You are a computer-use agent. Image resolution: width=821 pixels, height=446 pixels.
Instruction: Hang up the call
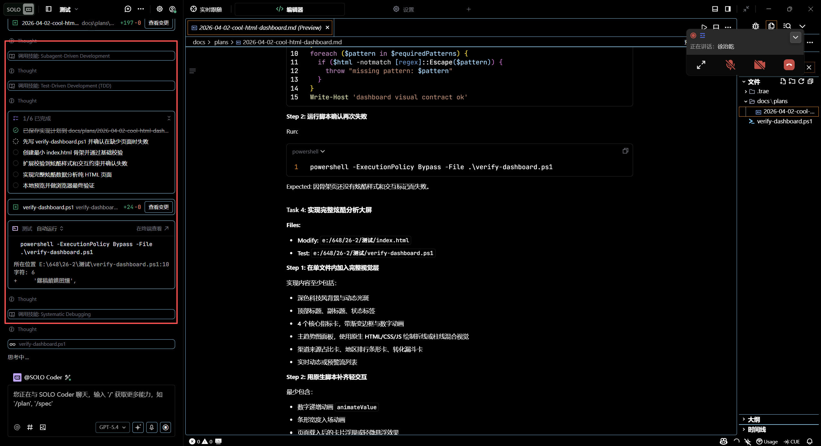point(789,65)
